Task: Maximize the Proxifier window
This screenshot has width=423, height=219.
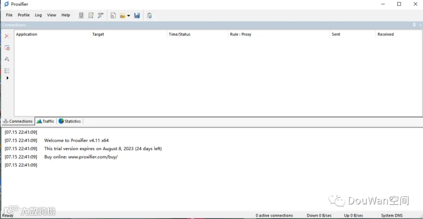Action: pos(399,4)
